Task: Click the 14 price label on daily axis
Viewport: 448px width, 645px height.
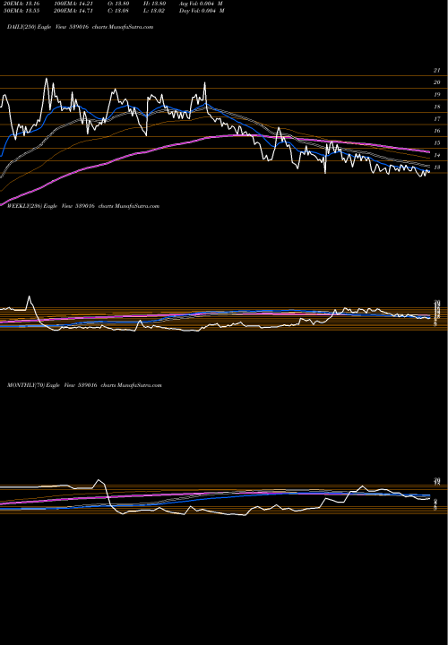Action: [436, 155]
